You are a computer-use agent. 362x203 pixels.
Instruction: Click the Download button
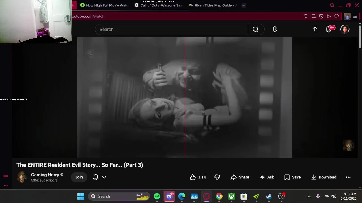(324, 177)
